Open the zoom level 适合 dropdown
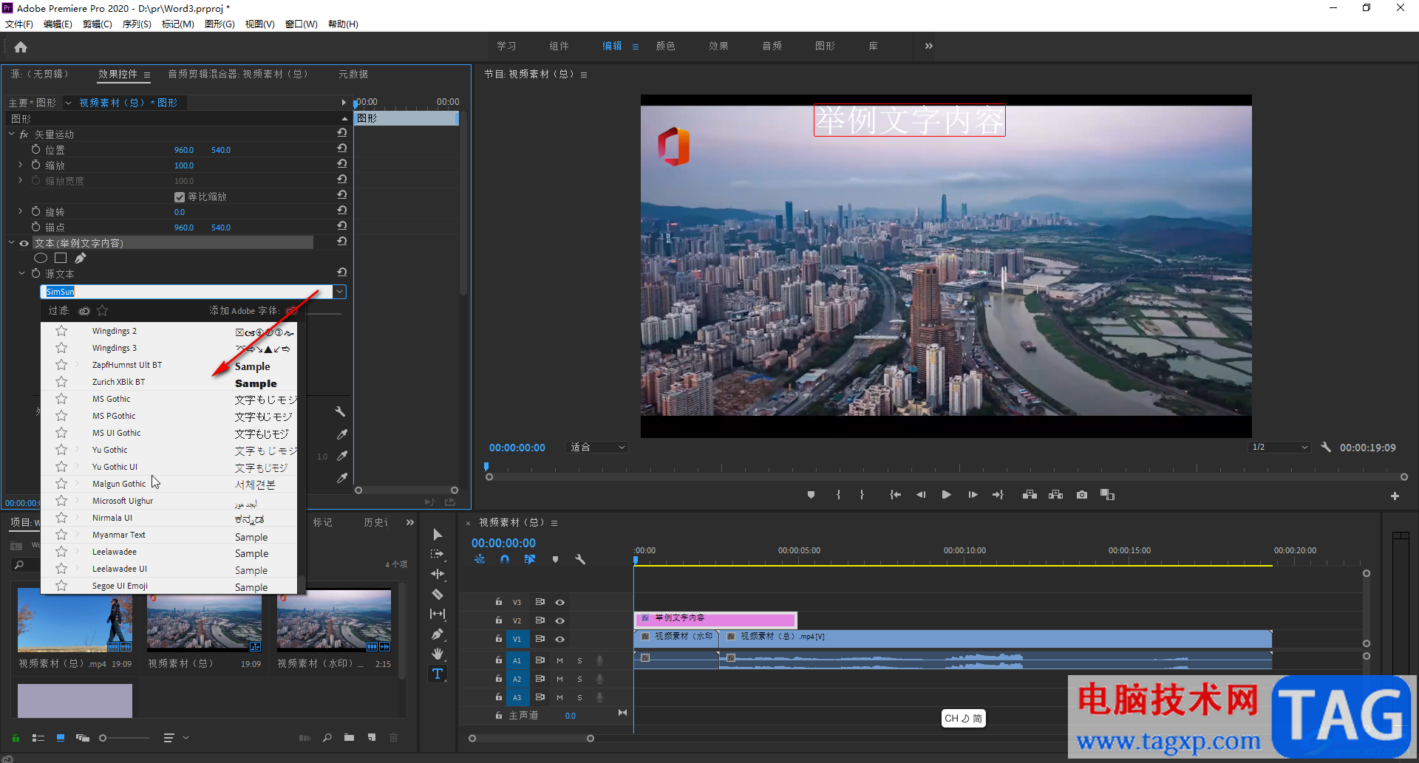The height and width of the screenshot is (763, 1419). 598,447
